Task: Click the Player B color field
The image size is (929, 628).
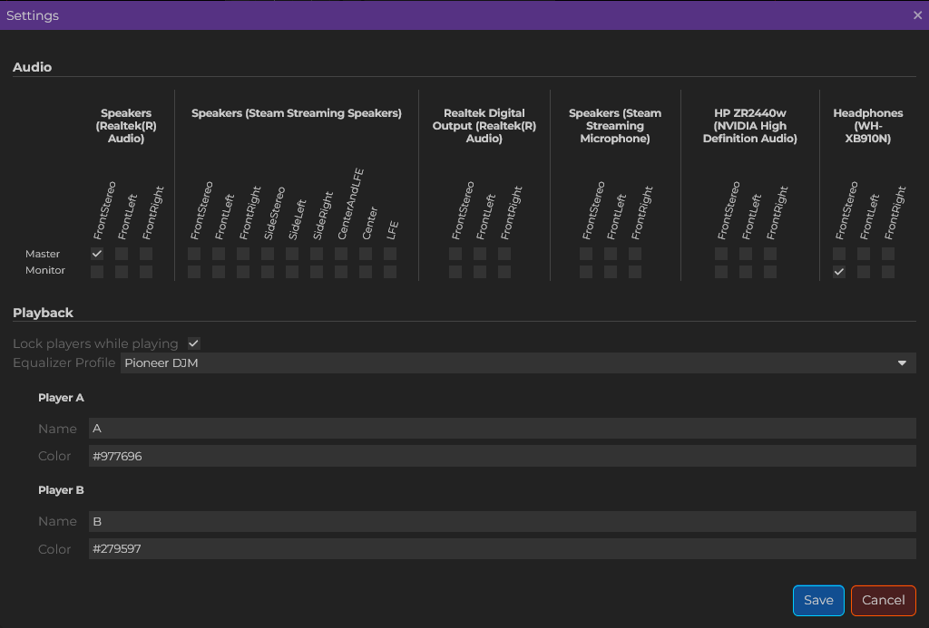Action: tap(502, 549)
